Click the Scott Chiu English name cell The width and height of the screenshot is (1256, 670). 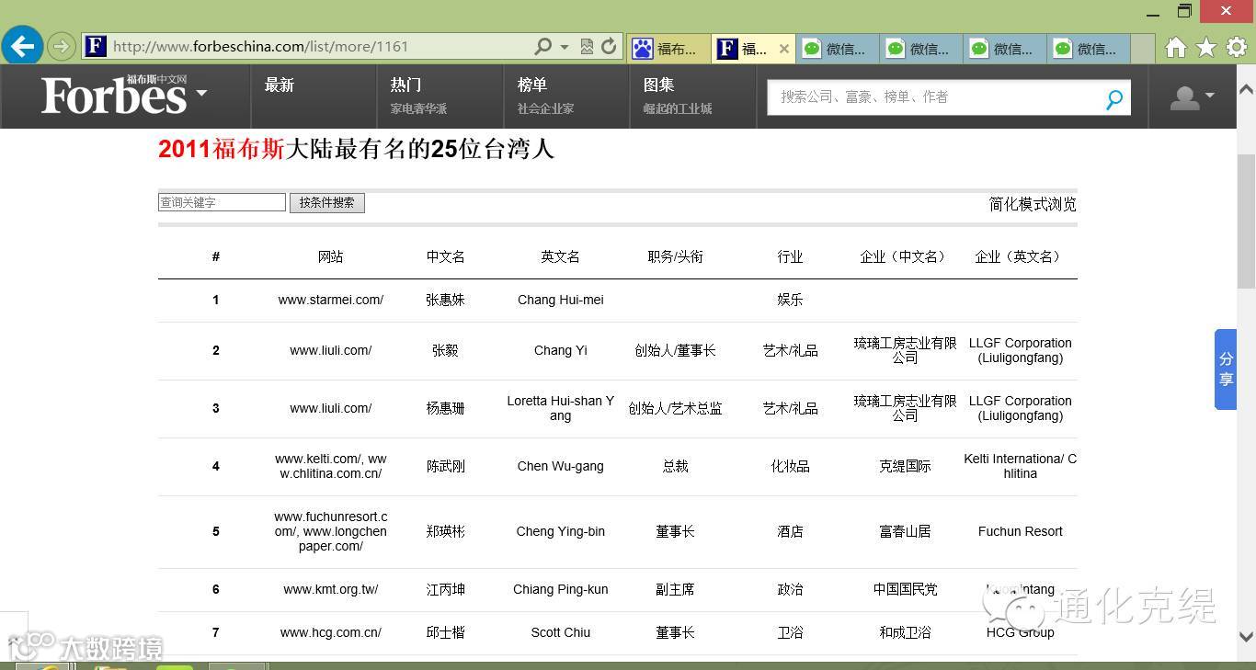click(x=561, y=632)
